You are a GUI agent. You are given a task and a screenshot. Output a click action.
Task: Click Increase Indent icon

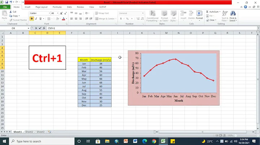coord(91,19)
